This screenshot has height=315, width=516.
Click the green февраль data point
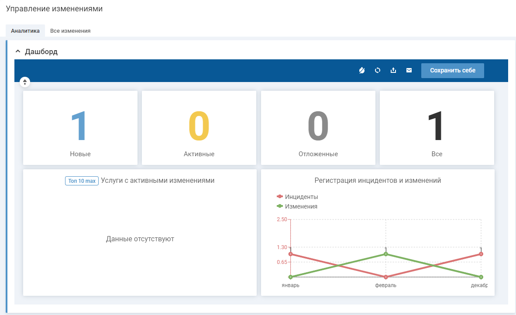coord(386,254)
